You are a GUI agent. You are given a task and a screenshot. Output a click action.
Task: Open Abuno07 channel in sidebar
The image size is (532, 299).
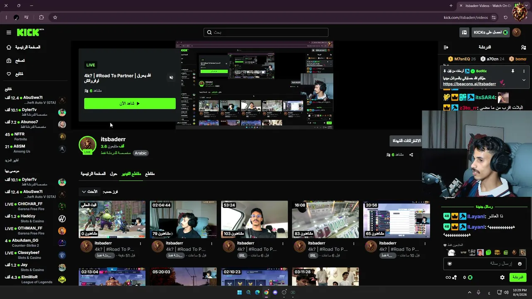point(35,125)
